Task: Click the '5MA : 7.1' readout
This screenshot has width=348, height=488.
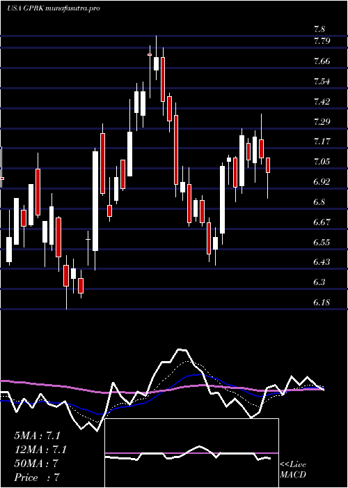Action: coord(38,436)
